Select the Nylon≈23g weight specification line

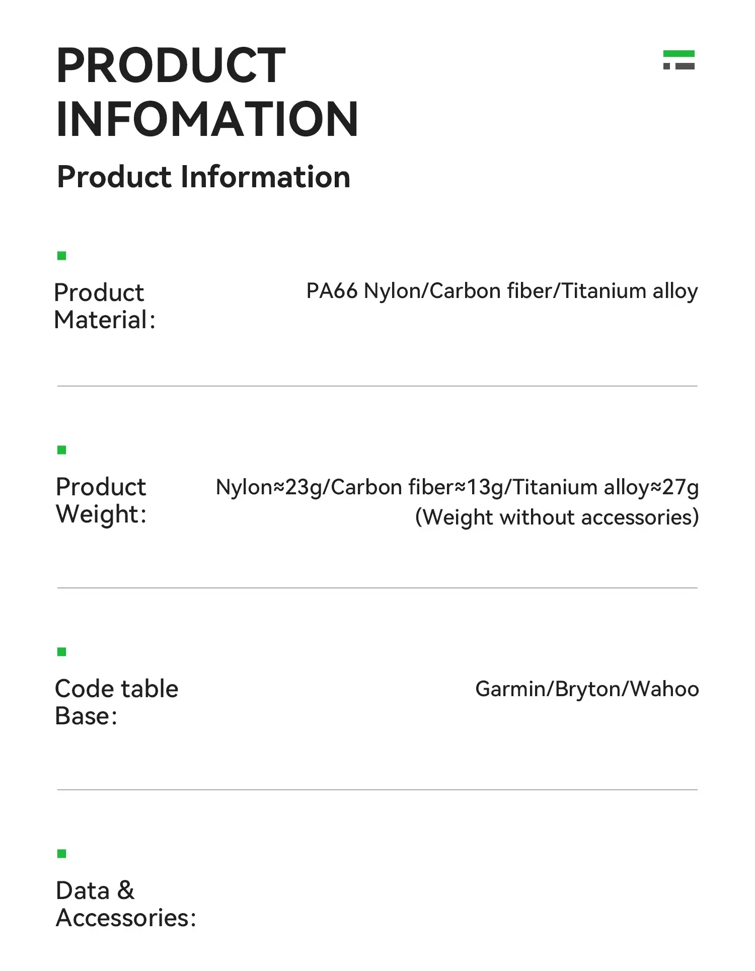(x=457, y=487)
